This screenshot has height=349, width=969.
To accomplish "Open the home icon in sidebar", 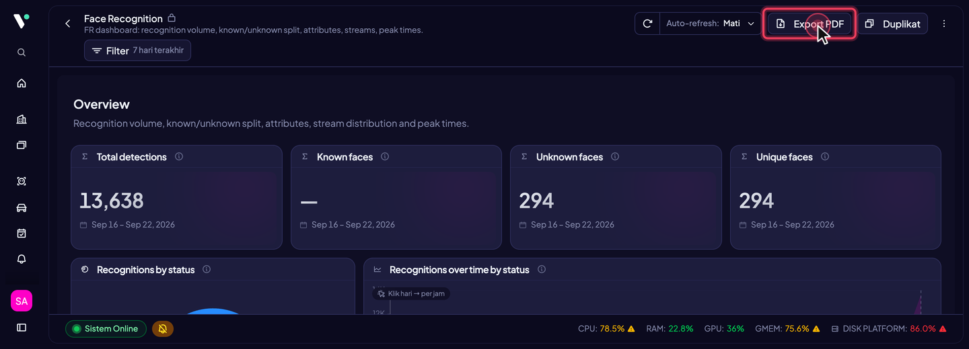I will click(22, 83).
